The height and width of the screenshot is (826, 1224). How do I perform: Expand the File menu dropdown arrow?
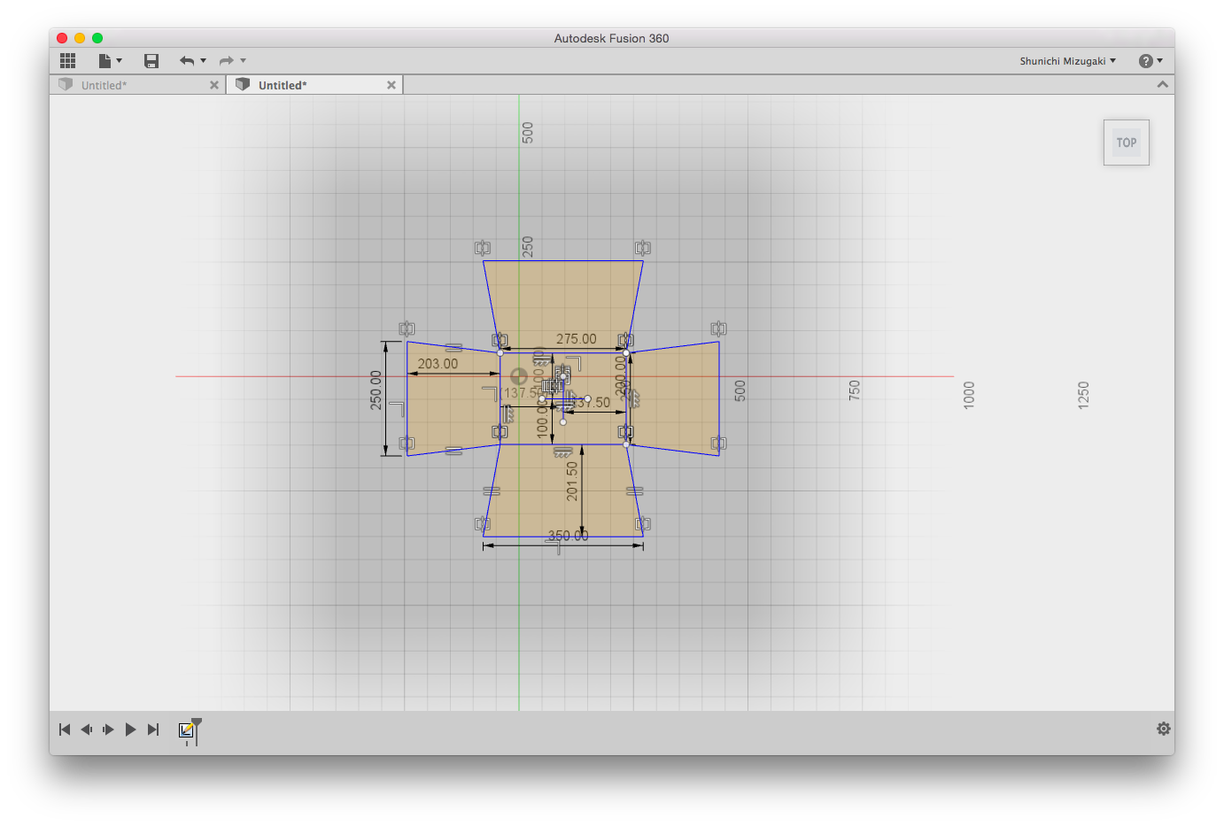[119, 60]
